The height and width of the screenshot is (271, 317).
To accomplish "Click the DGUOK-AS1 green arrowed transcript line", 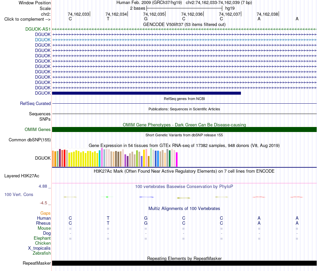I will pos(184,29).
